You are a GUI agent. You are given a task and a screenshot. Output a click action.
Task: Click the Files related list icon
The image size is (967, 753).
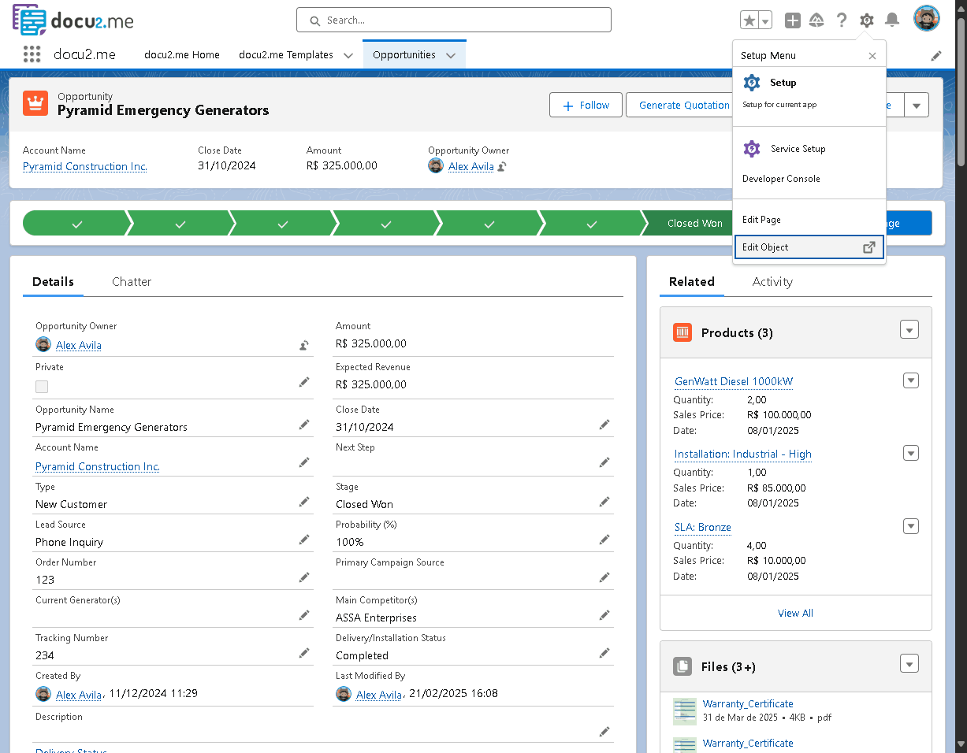682,666
